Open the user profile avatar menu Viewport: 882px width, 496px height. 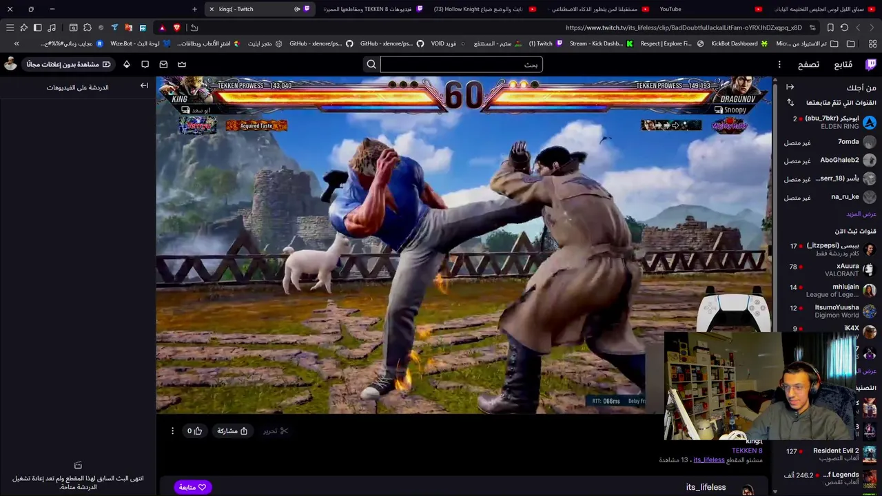point(10,64)
